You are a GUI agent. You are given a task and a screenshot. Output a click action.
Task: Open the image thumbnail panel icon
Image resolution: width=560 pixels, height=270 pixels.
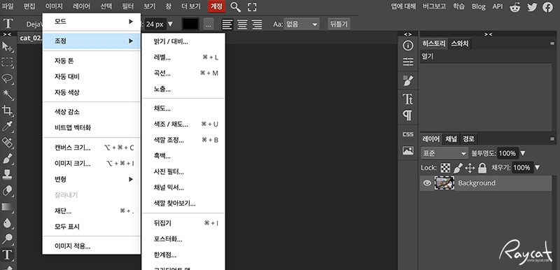[408, 150]
